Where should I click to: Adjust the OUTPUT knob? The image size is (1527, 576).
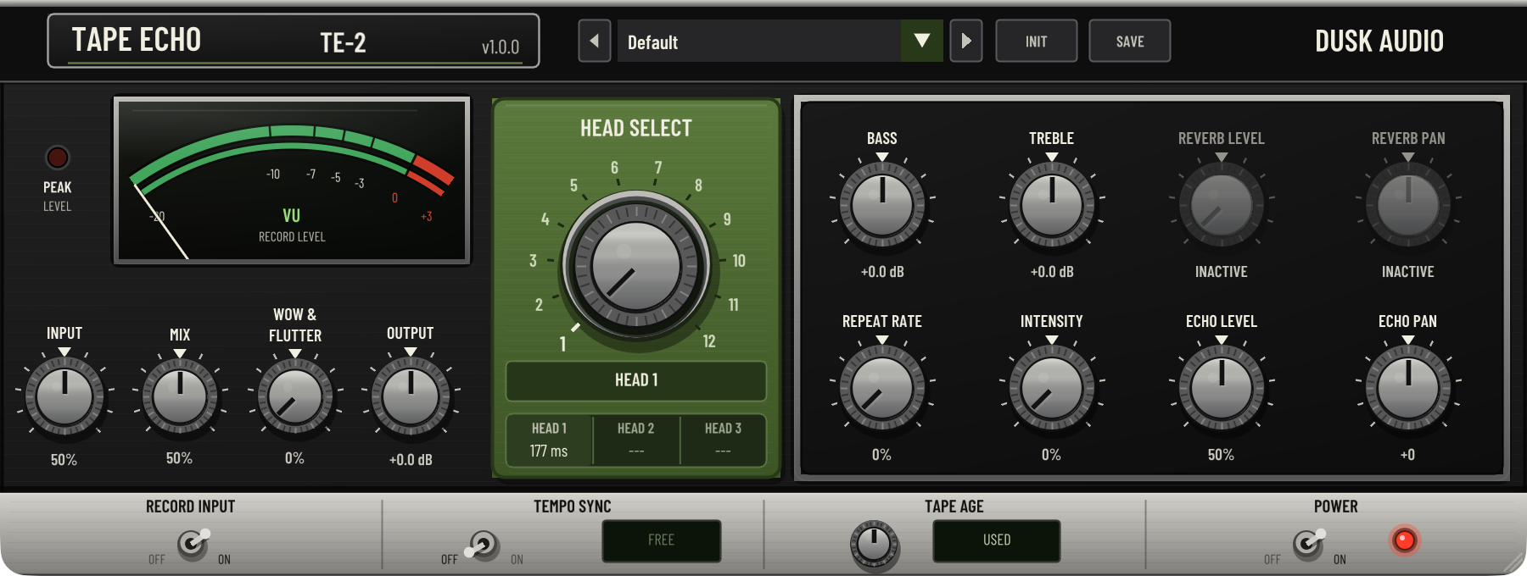tap(411, 396)
